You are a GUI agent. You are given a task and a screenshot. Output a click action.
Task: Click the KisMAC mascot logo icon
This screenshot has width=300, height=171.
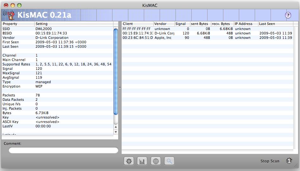(9, 15)
